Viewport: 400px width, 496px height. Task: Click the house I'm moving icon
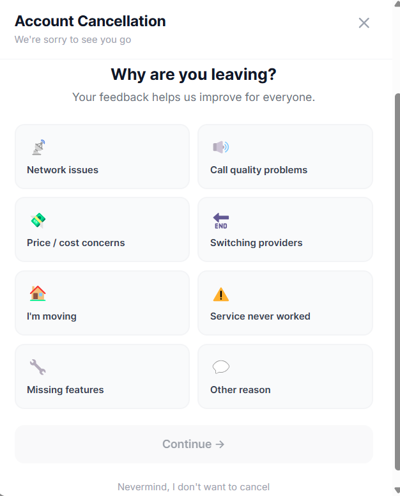[x=38, y=294]
